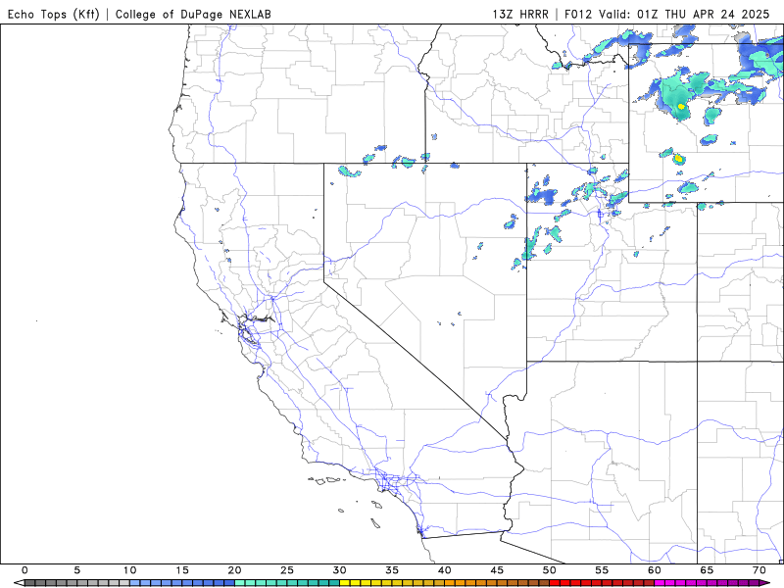
Task: Pick the magenta colorbar swatch below "65"
Action: (x=707, y=583)
